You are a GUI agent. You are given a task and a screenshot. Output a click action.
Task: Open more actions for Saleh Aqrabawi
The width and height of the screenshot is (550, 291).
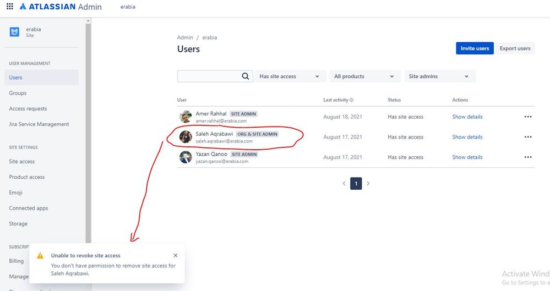tap(528, 137)
